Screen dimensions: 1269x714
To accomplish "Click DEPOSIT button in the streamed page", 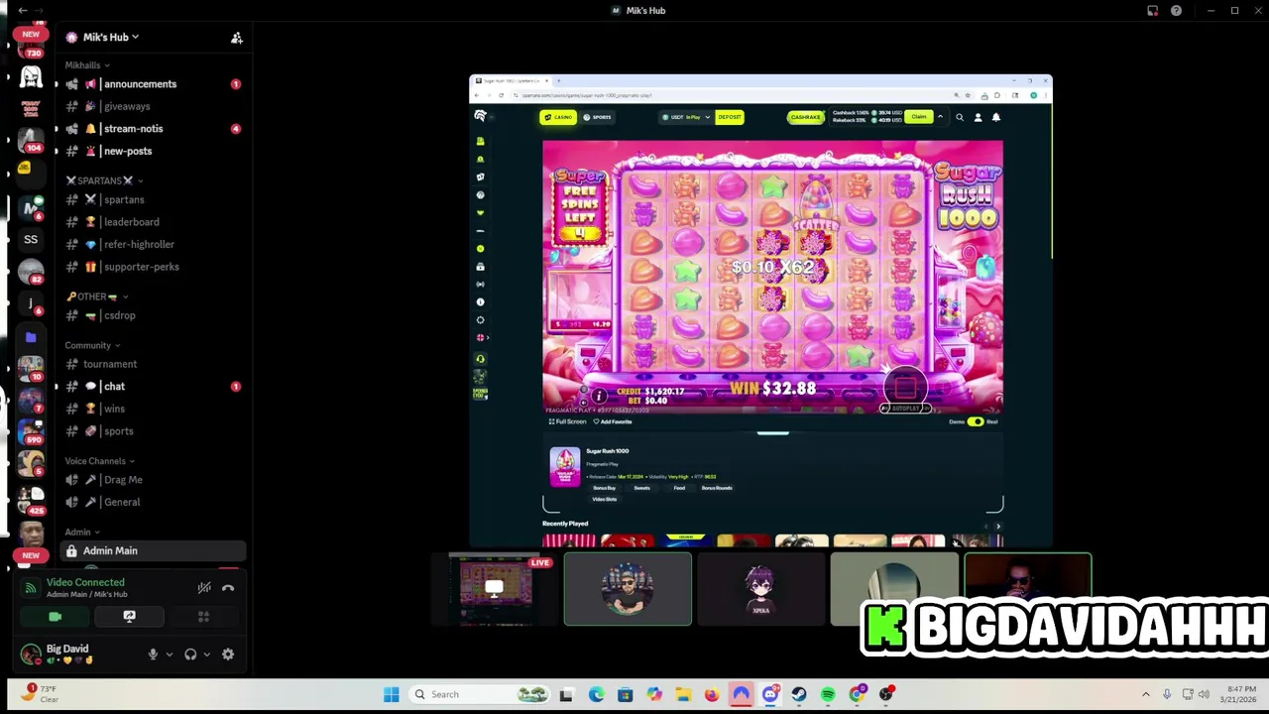I will 730,117.
